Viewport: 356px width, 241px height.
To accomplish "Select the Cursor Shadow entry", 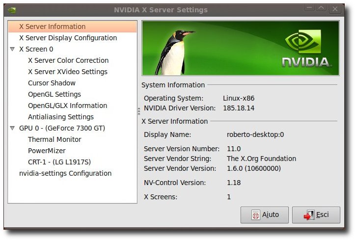I will point(52,83).
